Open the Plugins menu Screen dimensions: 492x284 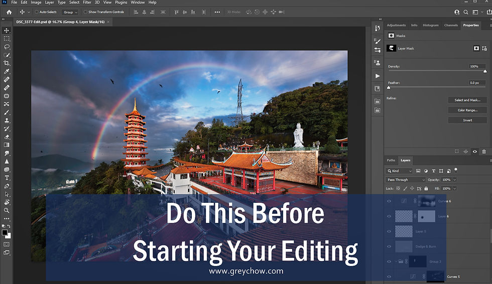point(121,2)
